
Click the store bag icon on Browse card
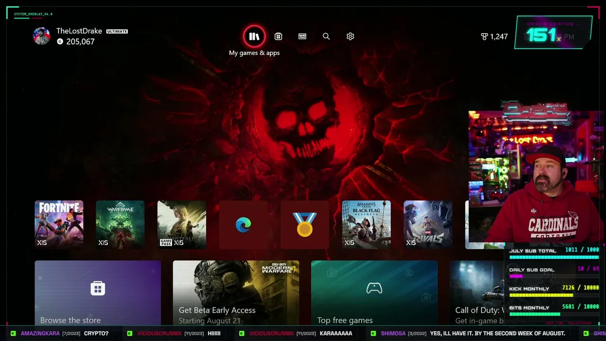pos(98,288)
